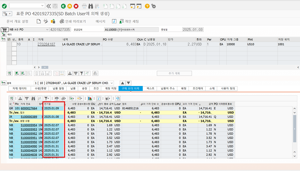Click the binoculars Find icon in top toolbar
This screenshot has height=171, width=300.
pos(91,6)
